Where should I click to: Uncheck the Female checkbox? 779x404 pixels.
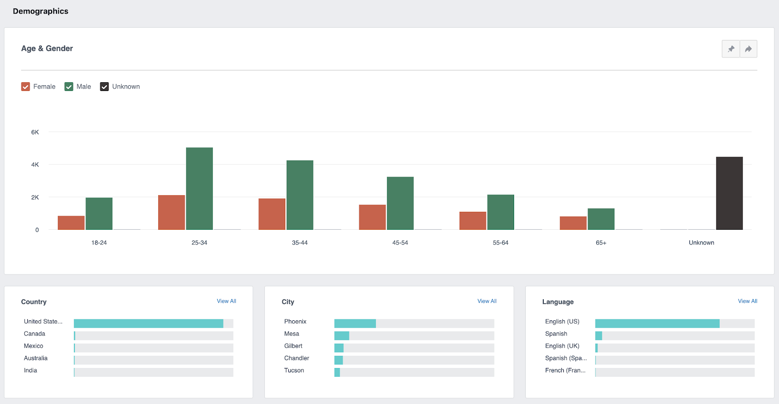click(x=26, y=87)
